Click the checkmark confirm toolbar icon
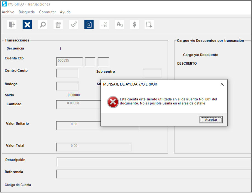 tap(73, 24)
